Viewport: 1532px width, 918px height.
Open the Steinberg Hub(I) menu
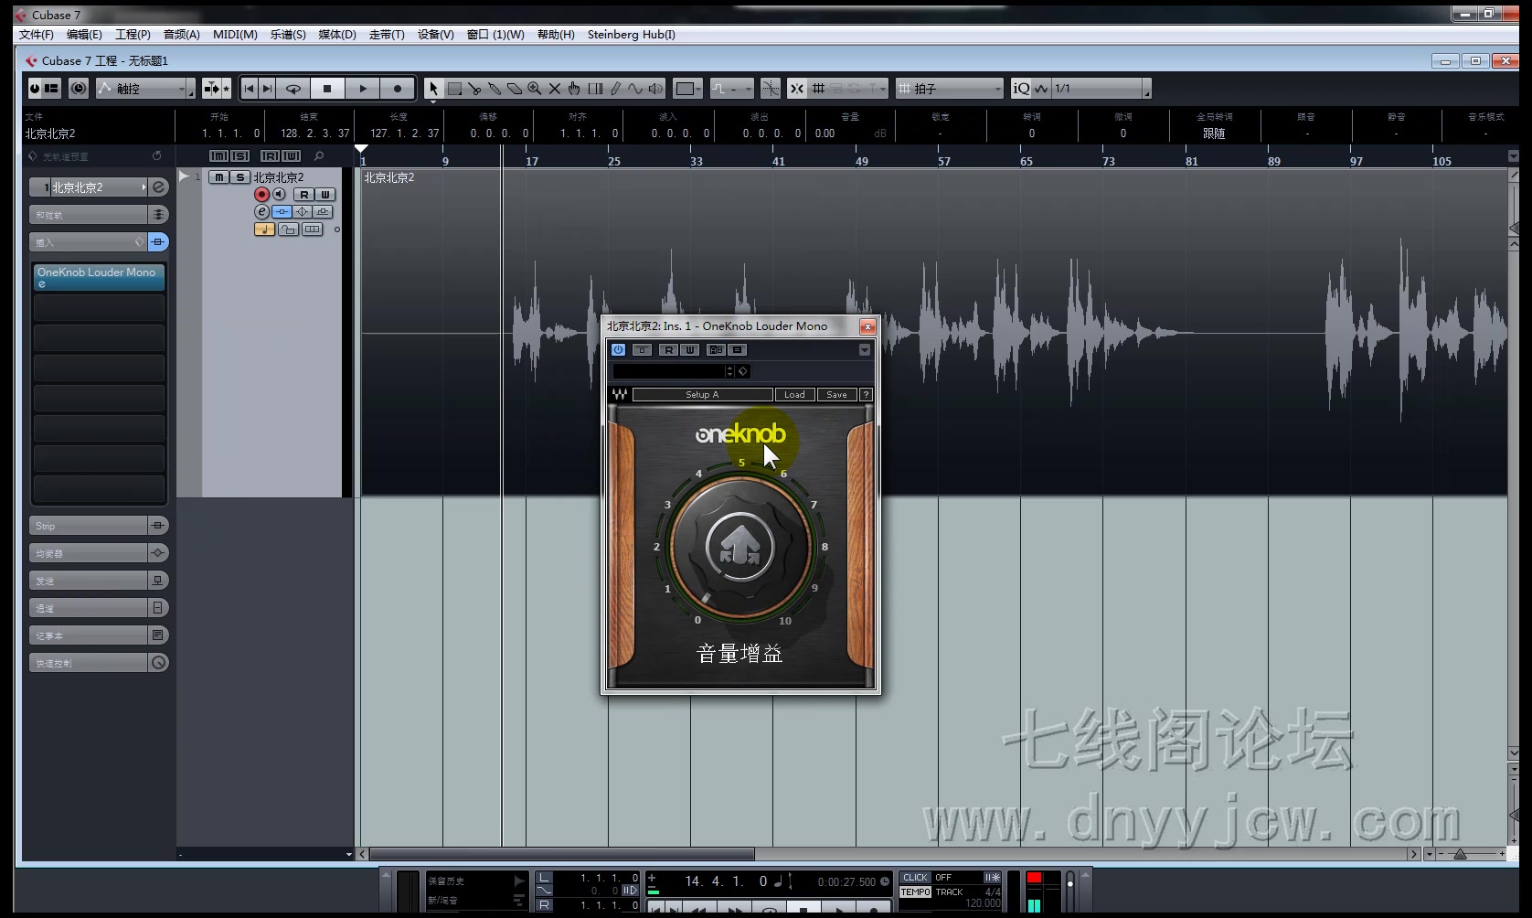click(632, 35)
